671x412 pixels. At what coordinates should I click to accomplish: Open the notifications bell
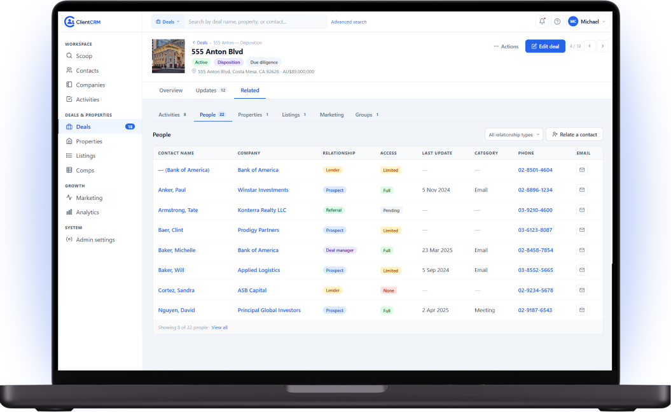(x=542, y=22)
